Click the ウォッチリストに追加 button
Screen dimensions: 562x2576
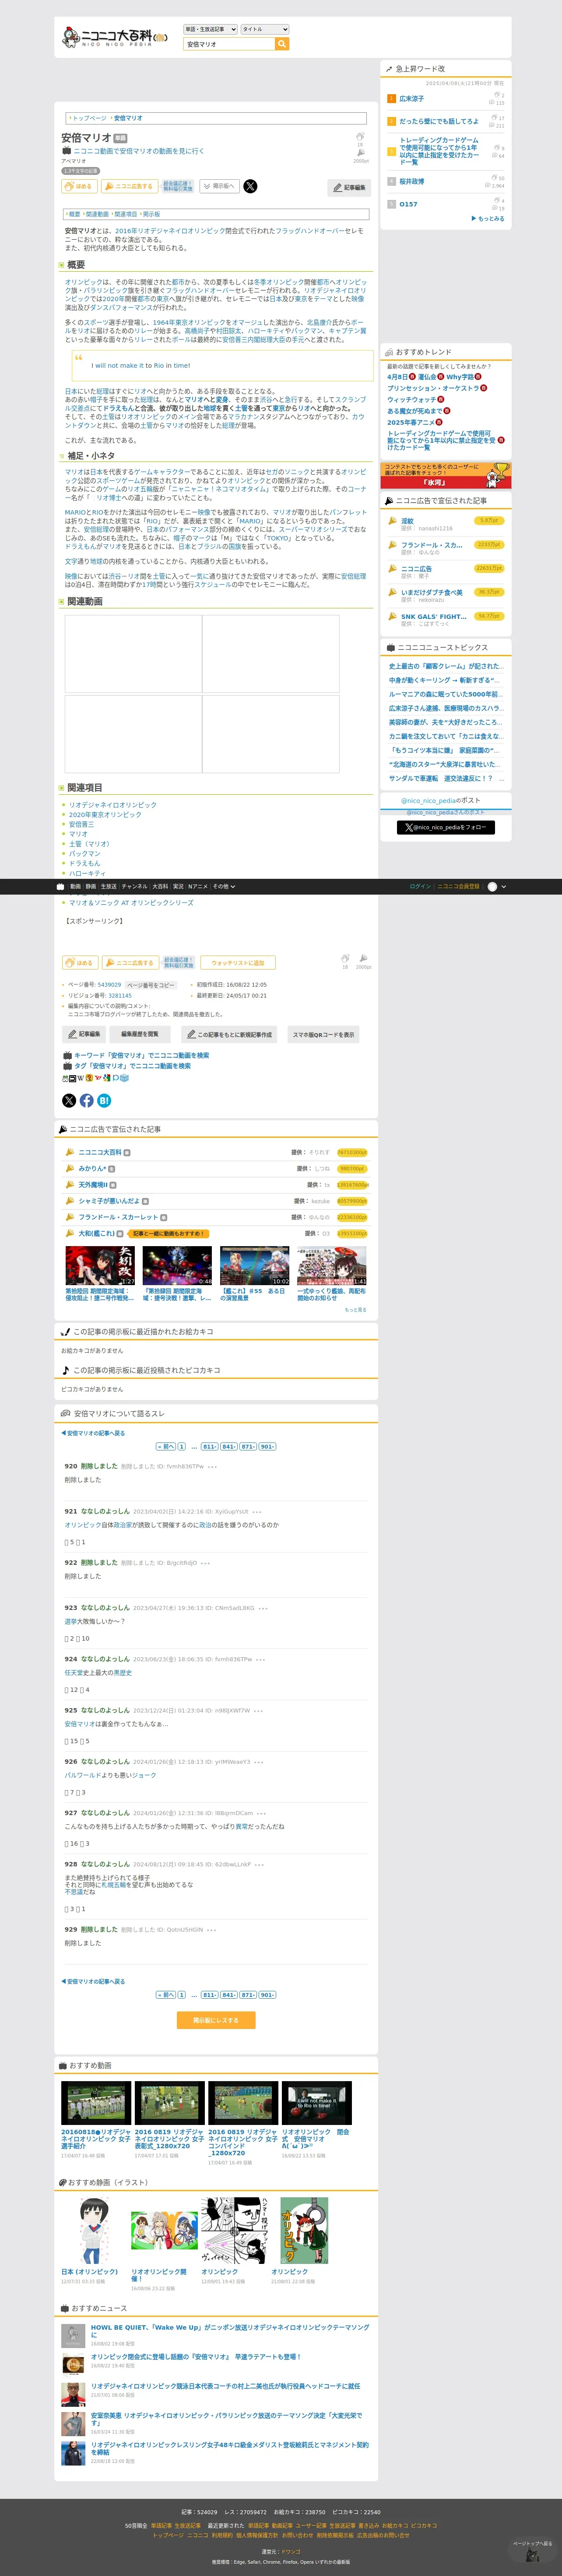(x=238, y=963)
